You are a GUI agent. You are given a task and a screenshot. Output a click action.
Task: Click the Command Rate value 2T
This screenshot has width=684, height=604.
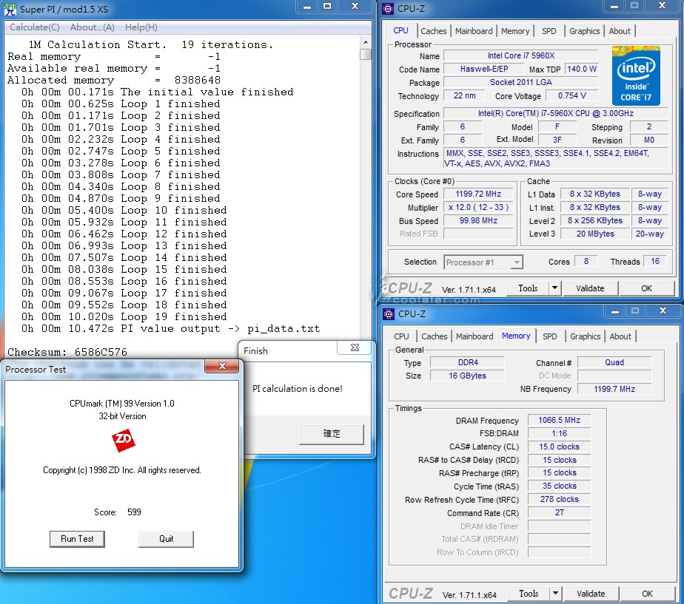click(559, 512)
